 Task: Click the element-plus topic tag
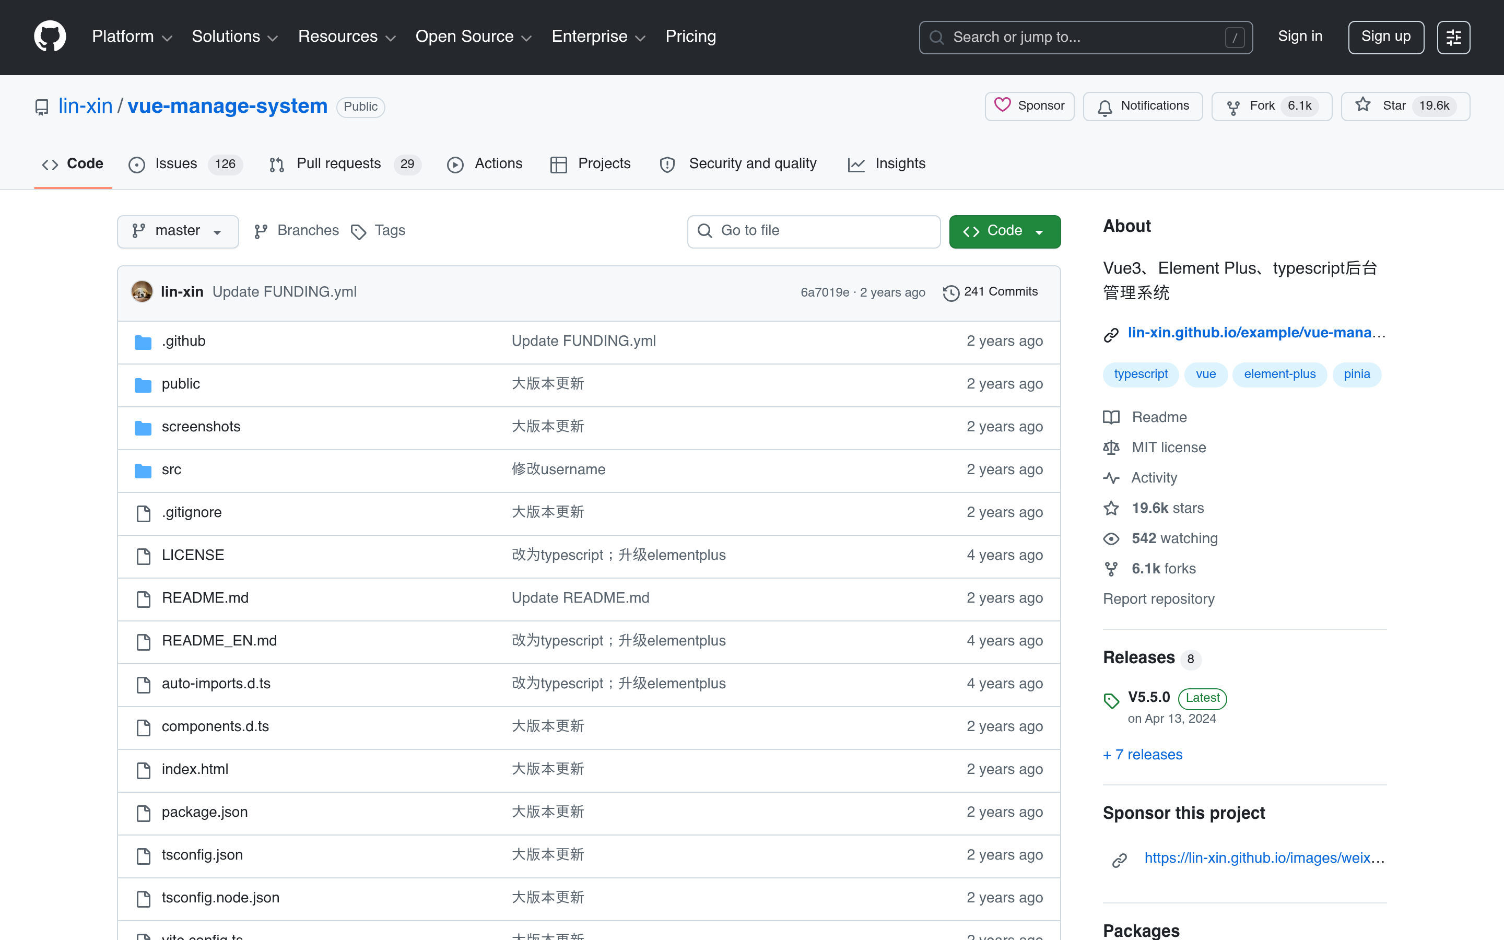coord(1279,374)
